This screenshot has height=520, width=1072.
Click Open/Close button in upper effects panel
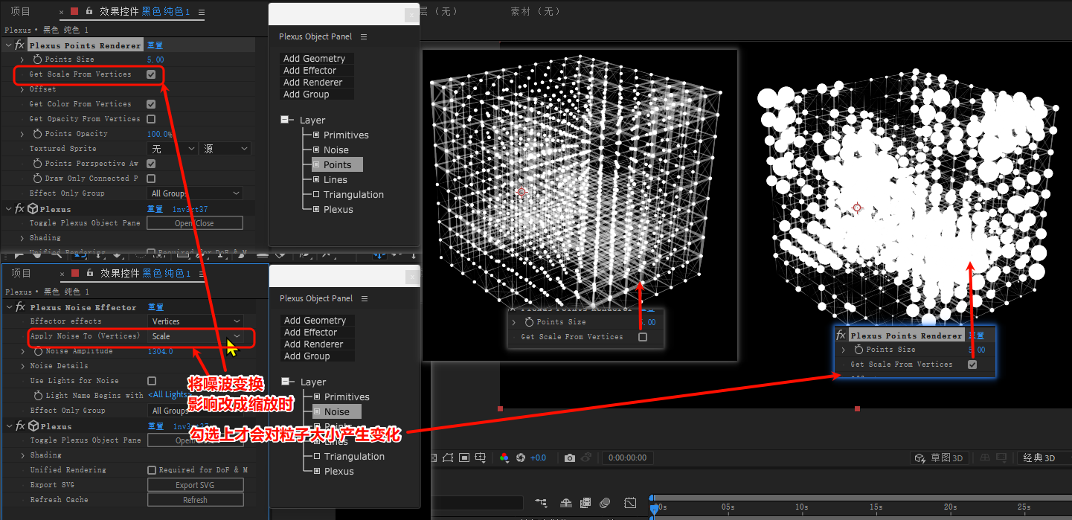coord(195,223)
